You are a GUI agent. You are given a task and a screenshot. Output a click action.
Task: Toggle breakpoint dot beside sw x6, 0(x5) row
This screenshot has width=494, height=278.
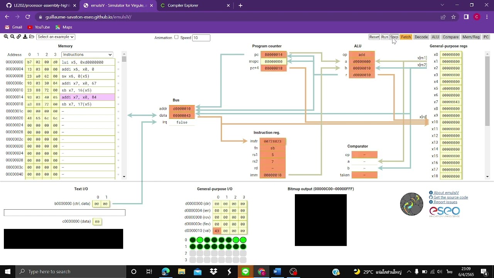(x=118, y=76)
